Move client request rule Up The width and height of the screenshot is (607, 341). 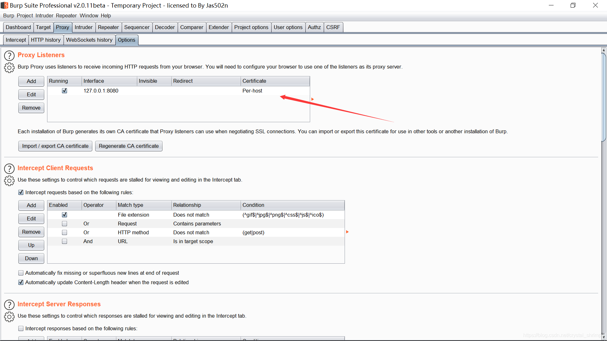tap(31, 245)
